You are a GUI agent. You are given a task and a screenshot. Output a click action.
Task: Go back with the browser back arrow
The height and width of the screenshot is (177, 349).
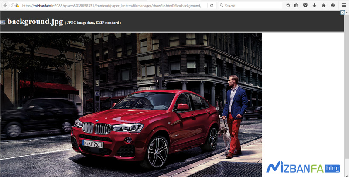pyautogui.click(x=5, y=5)
